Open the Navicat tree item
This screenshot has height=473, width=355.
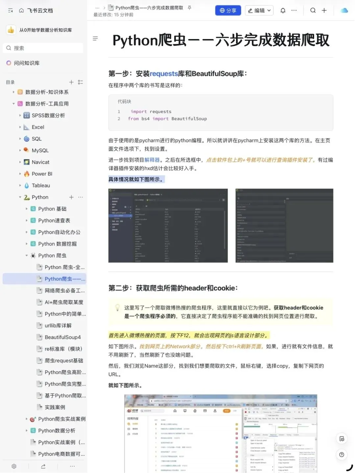(40, 162)
